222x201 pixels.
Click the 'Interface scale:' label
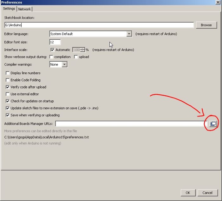click(16, 50)
